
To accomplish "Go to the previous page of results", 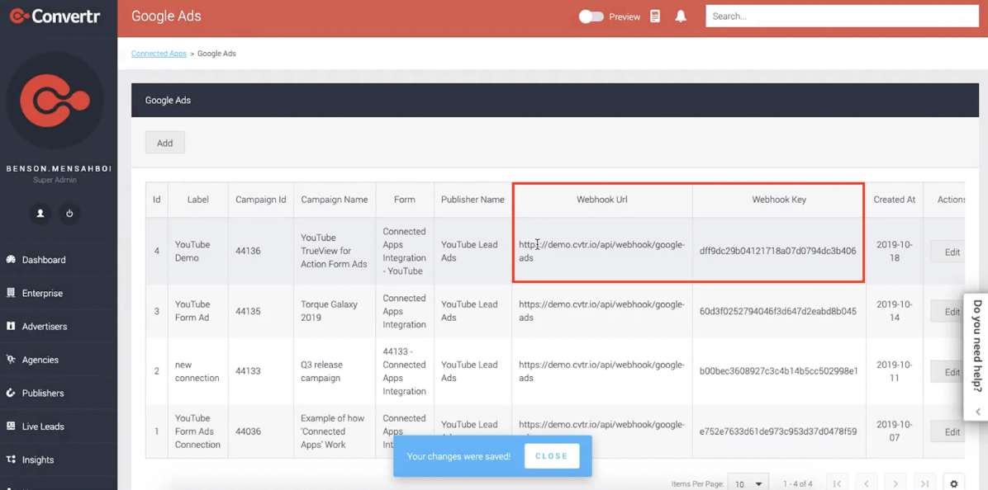I will pos(867,483).
